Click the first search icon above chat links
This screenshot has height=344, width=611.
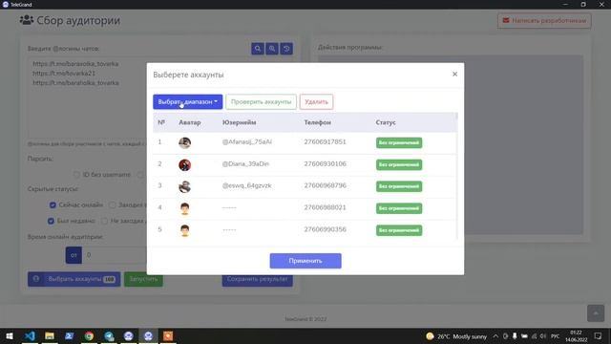pyautogui.click(x=258, y=49)
